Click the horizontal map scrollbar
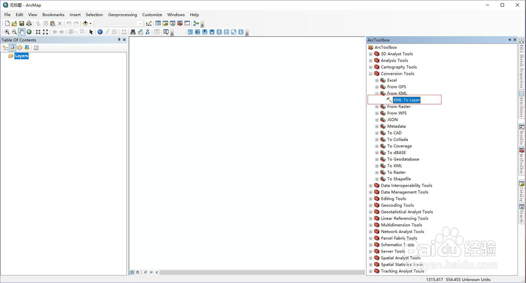 [x=262, y=272]
